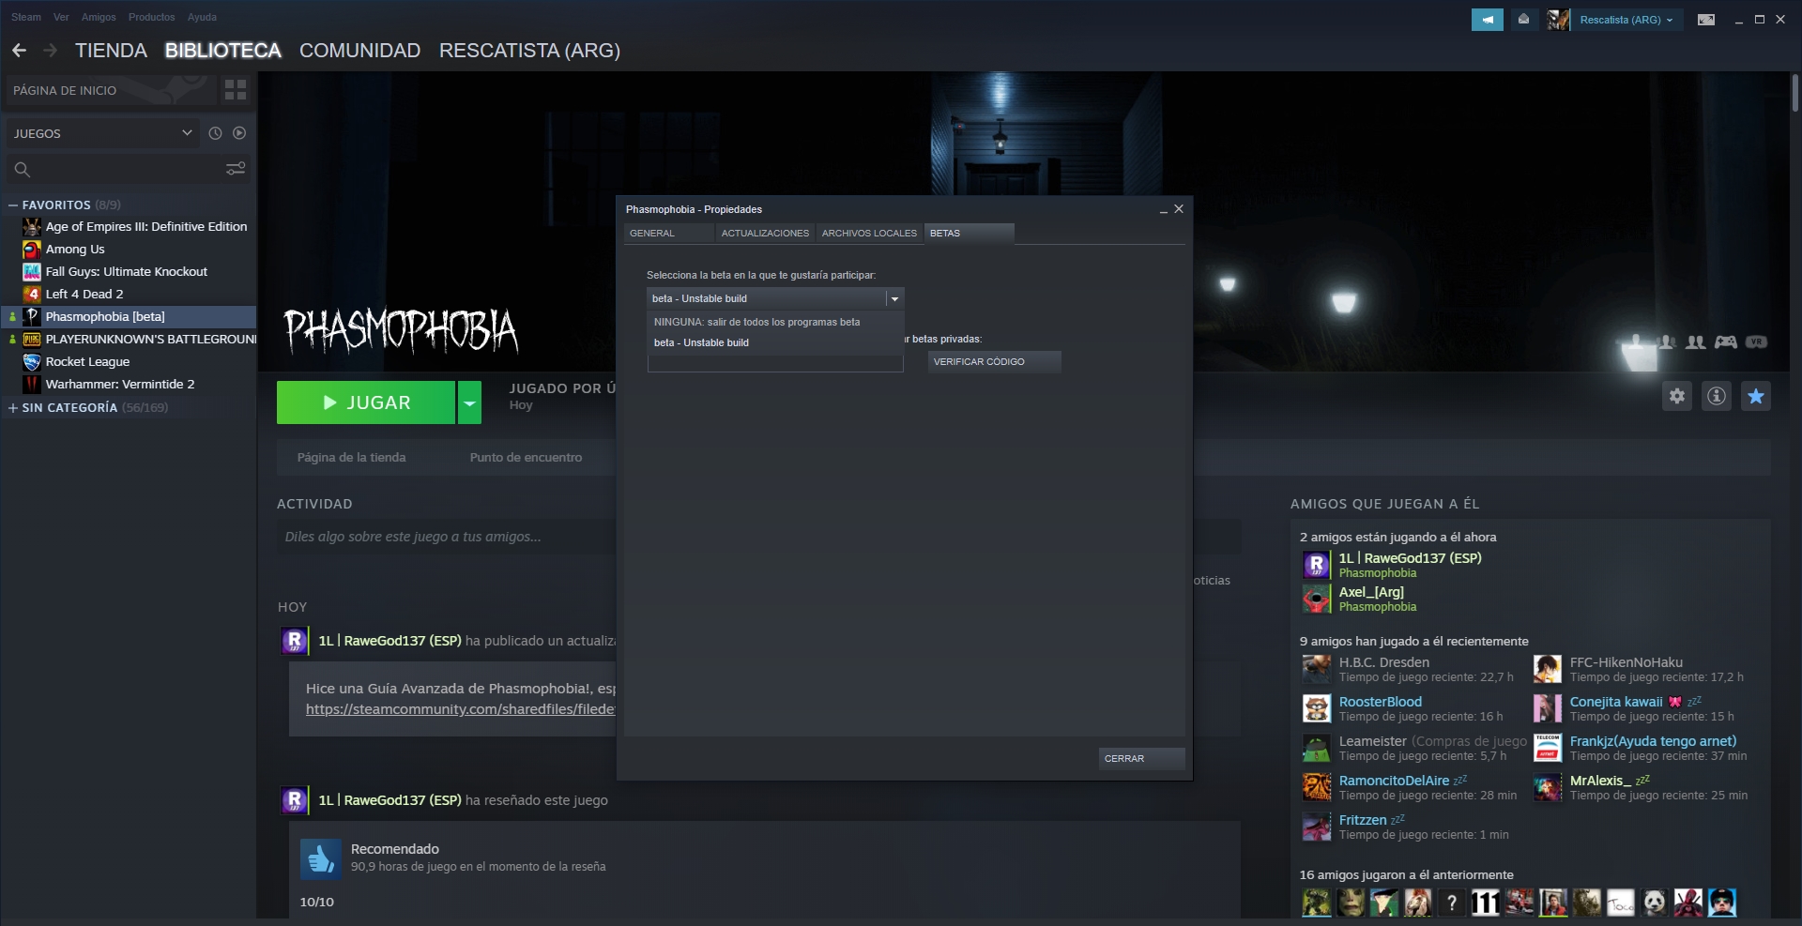Image resolution: width=1802 pixels, height=926 pixels.
Task: Switch to Big Picture mode icon
Action: (1706, 20)
